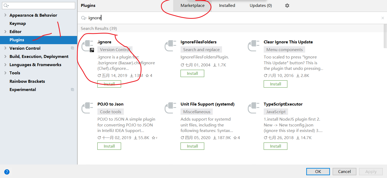This screenshot has width=387, height=178.
Task: Clear the plugin search field with X
Action: (x=383, y=18)
